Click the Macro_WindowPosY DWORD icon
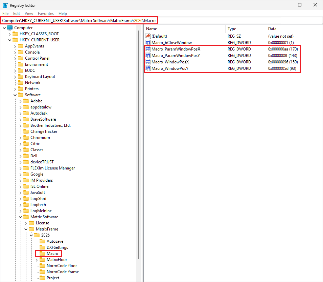 [148, 68]
